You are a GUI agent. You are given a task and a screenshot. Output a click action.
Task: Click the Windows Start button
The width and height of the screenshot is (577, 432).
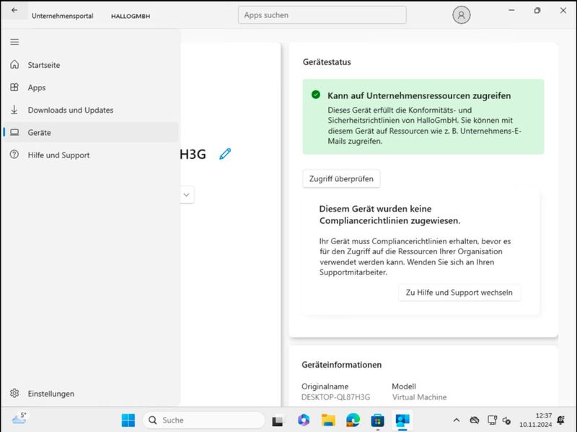pyautogui.click(x=129, y=420)
